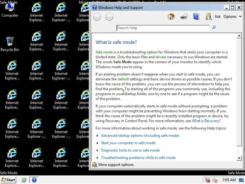This screenshot has width=245, height=184.
Task: Open 'Advanced startup options (including safe mode)' link
Action: [140, 136]
